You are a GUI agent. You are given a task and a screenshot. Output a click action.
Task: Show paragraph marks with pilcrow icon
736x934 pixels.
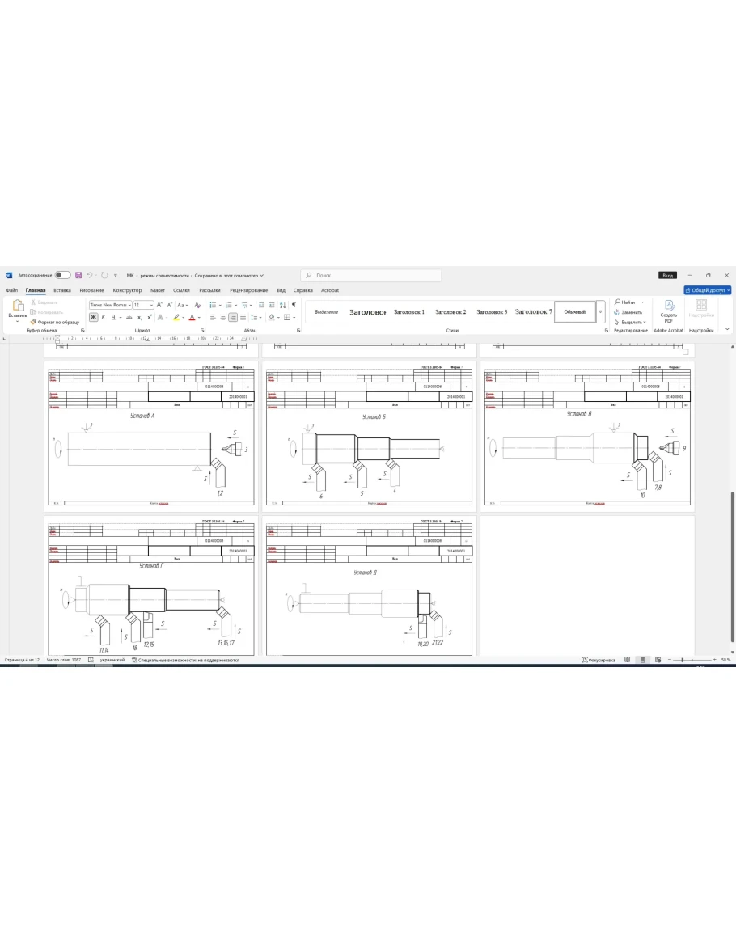coord(294,305)
